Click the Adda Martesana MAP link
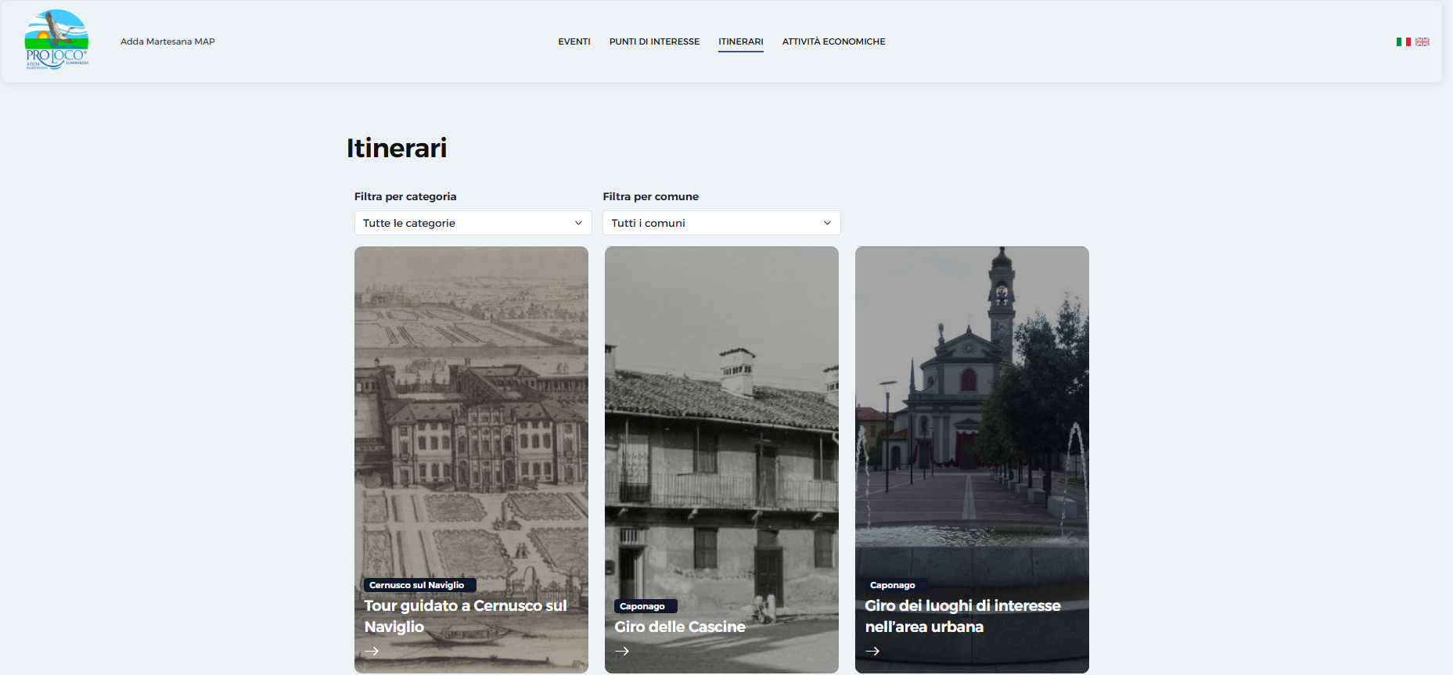This screenshot has height=675, width=1453. tap(167, 41)
